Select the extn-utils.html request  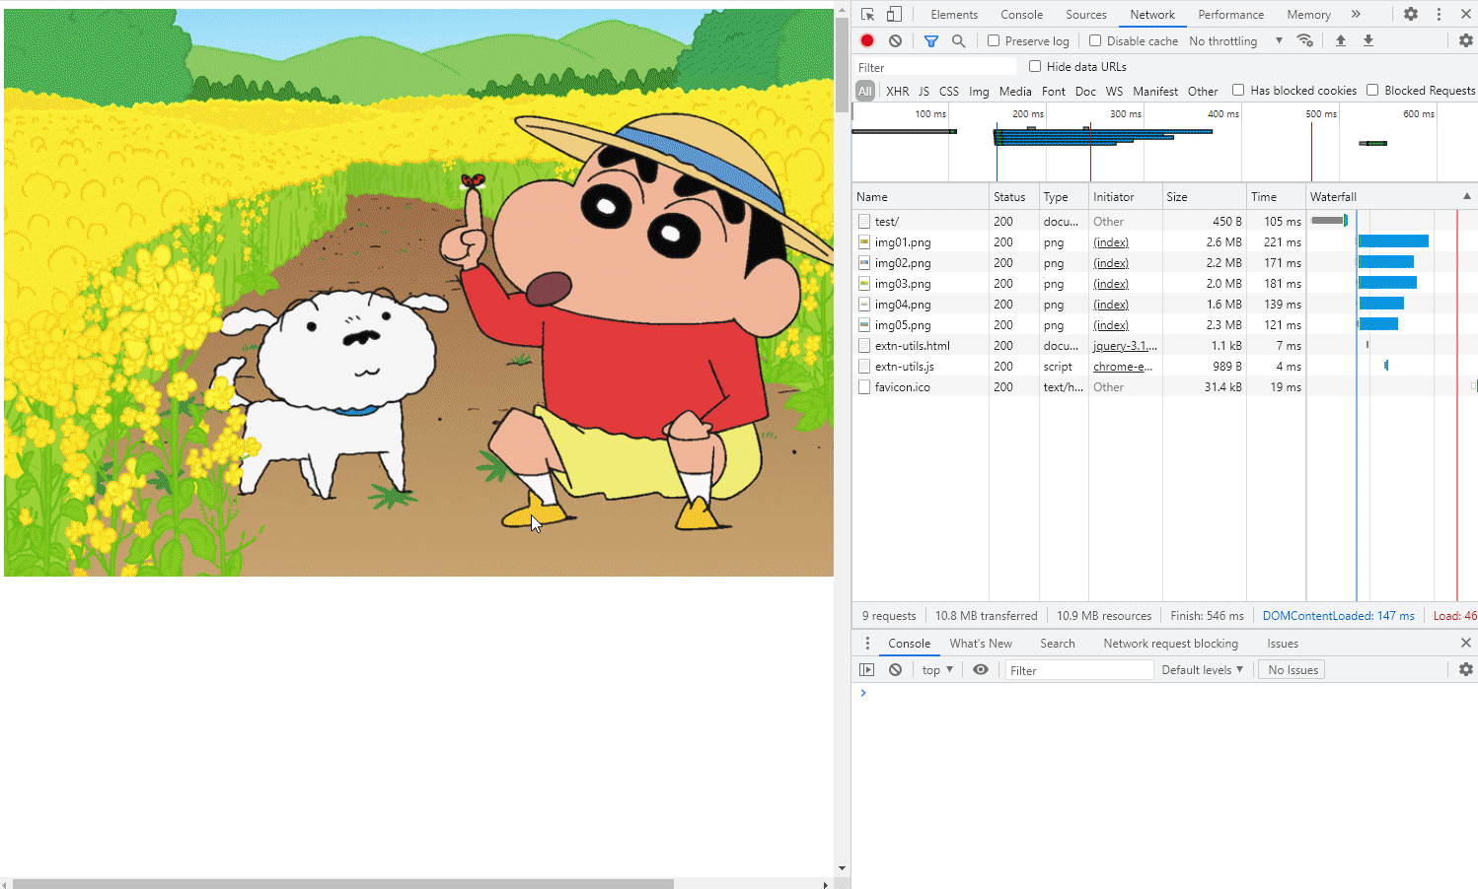1164,345
